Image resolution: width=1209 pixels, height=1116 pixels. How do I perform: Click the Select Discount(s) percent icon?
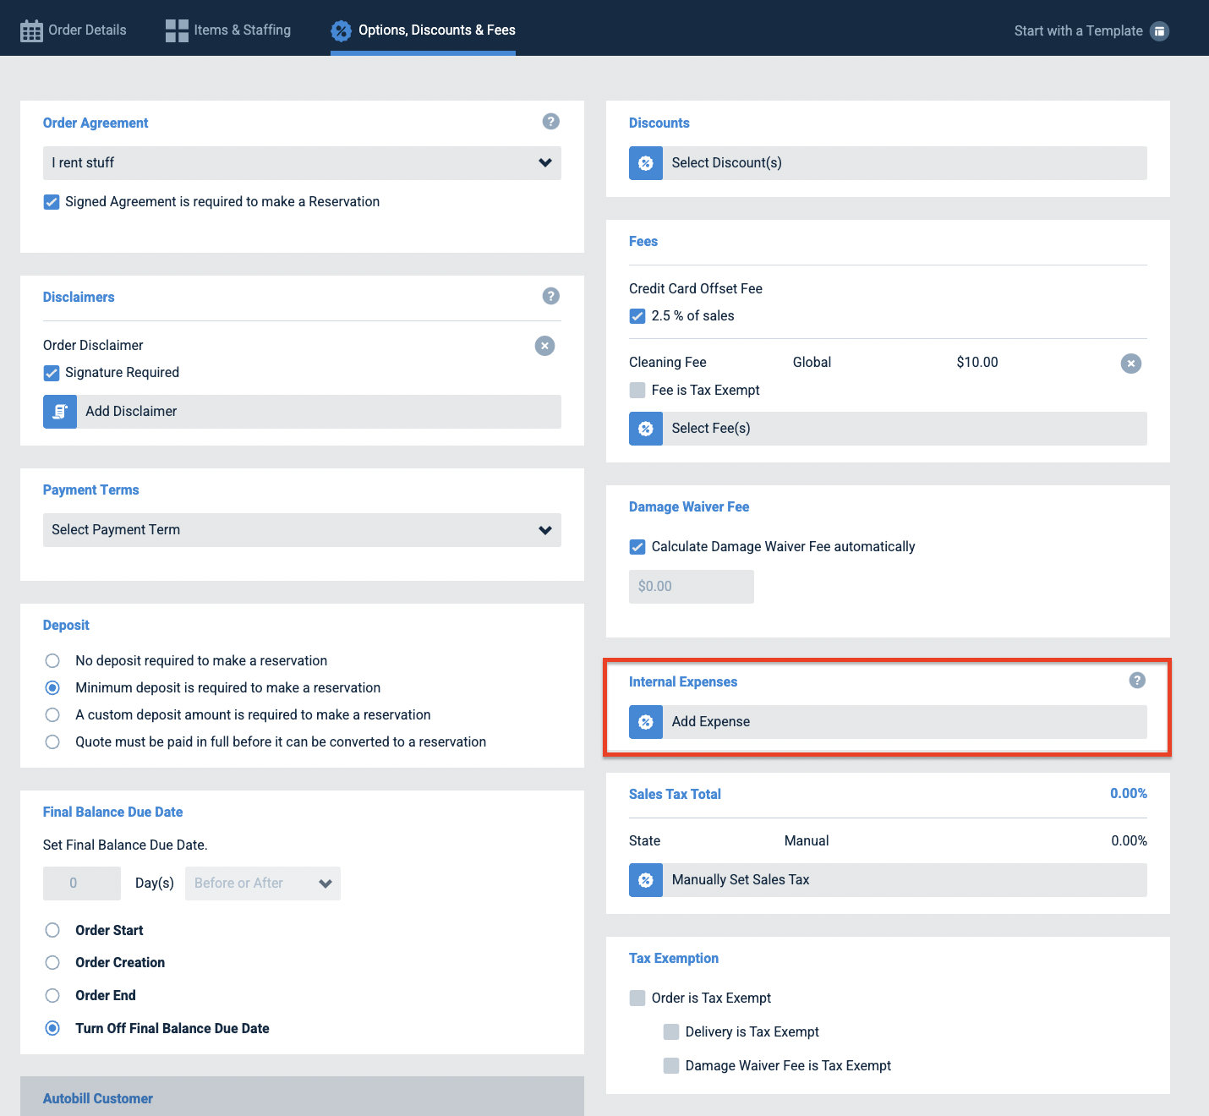coord(646,163)
